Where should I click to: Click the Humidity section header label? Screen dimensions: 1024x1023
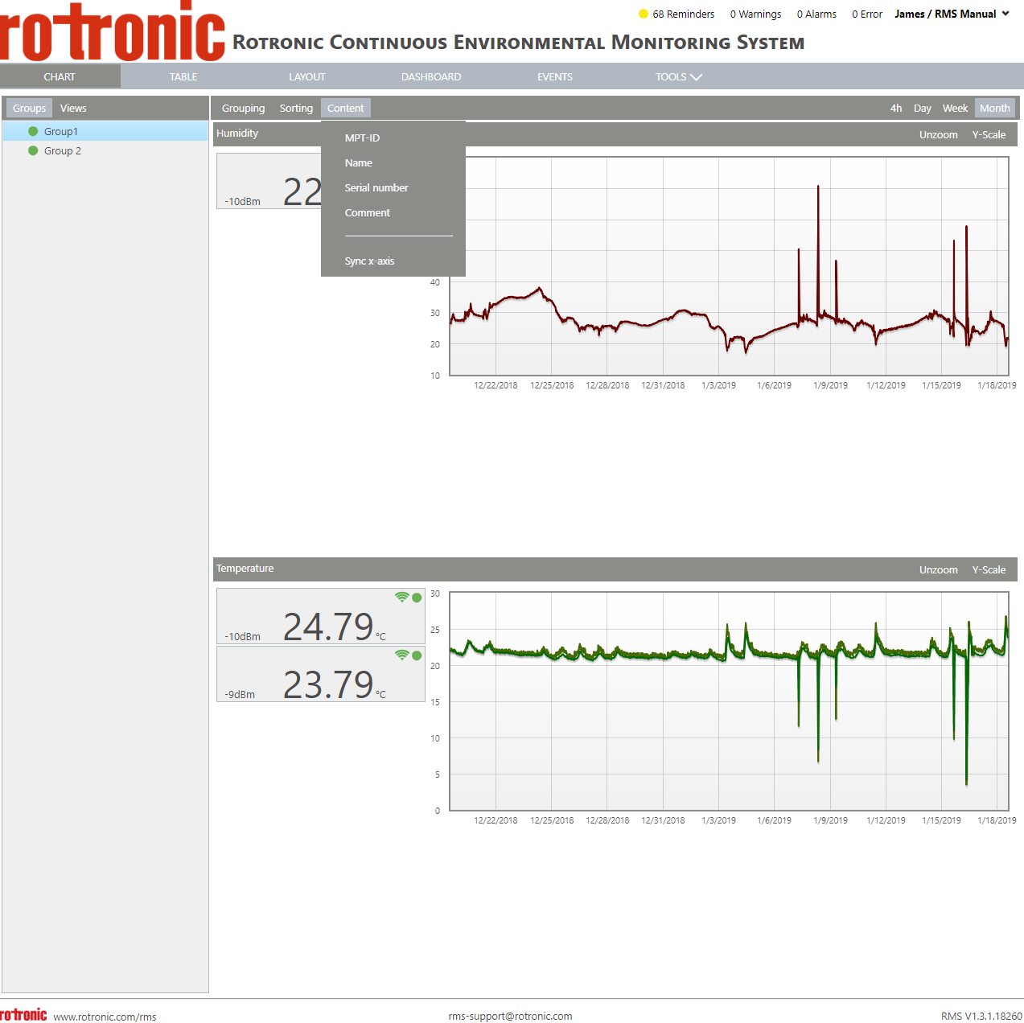(x=237, y=134)
